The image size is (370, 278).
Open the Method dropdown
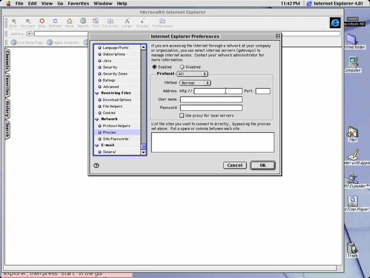(x=195, y=83)
